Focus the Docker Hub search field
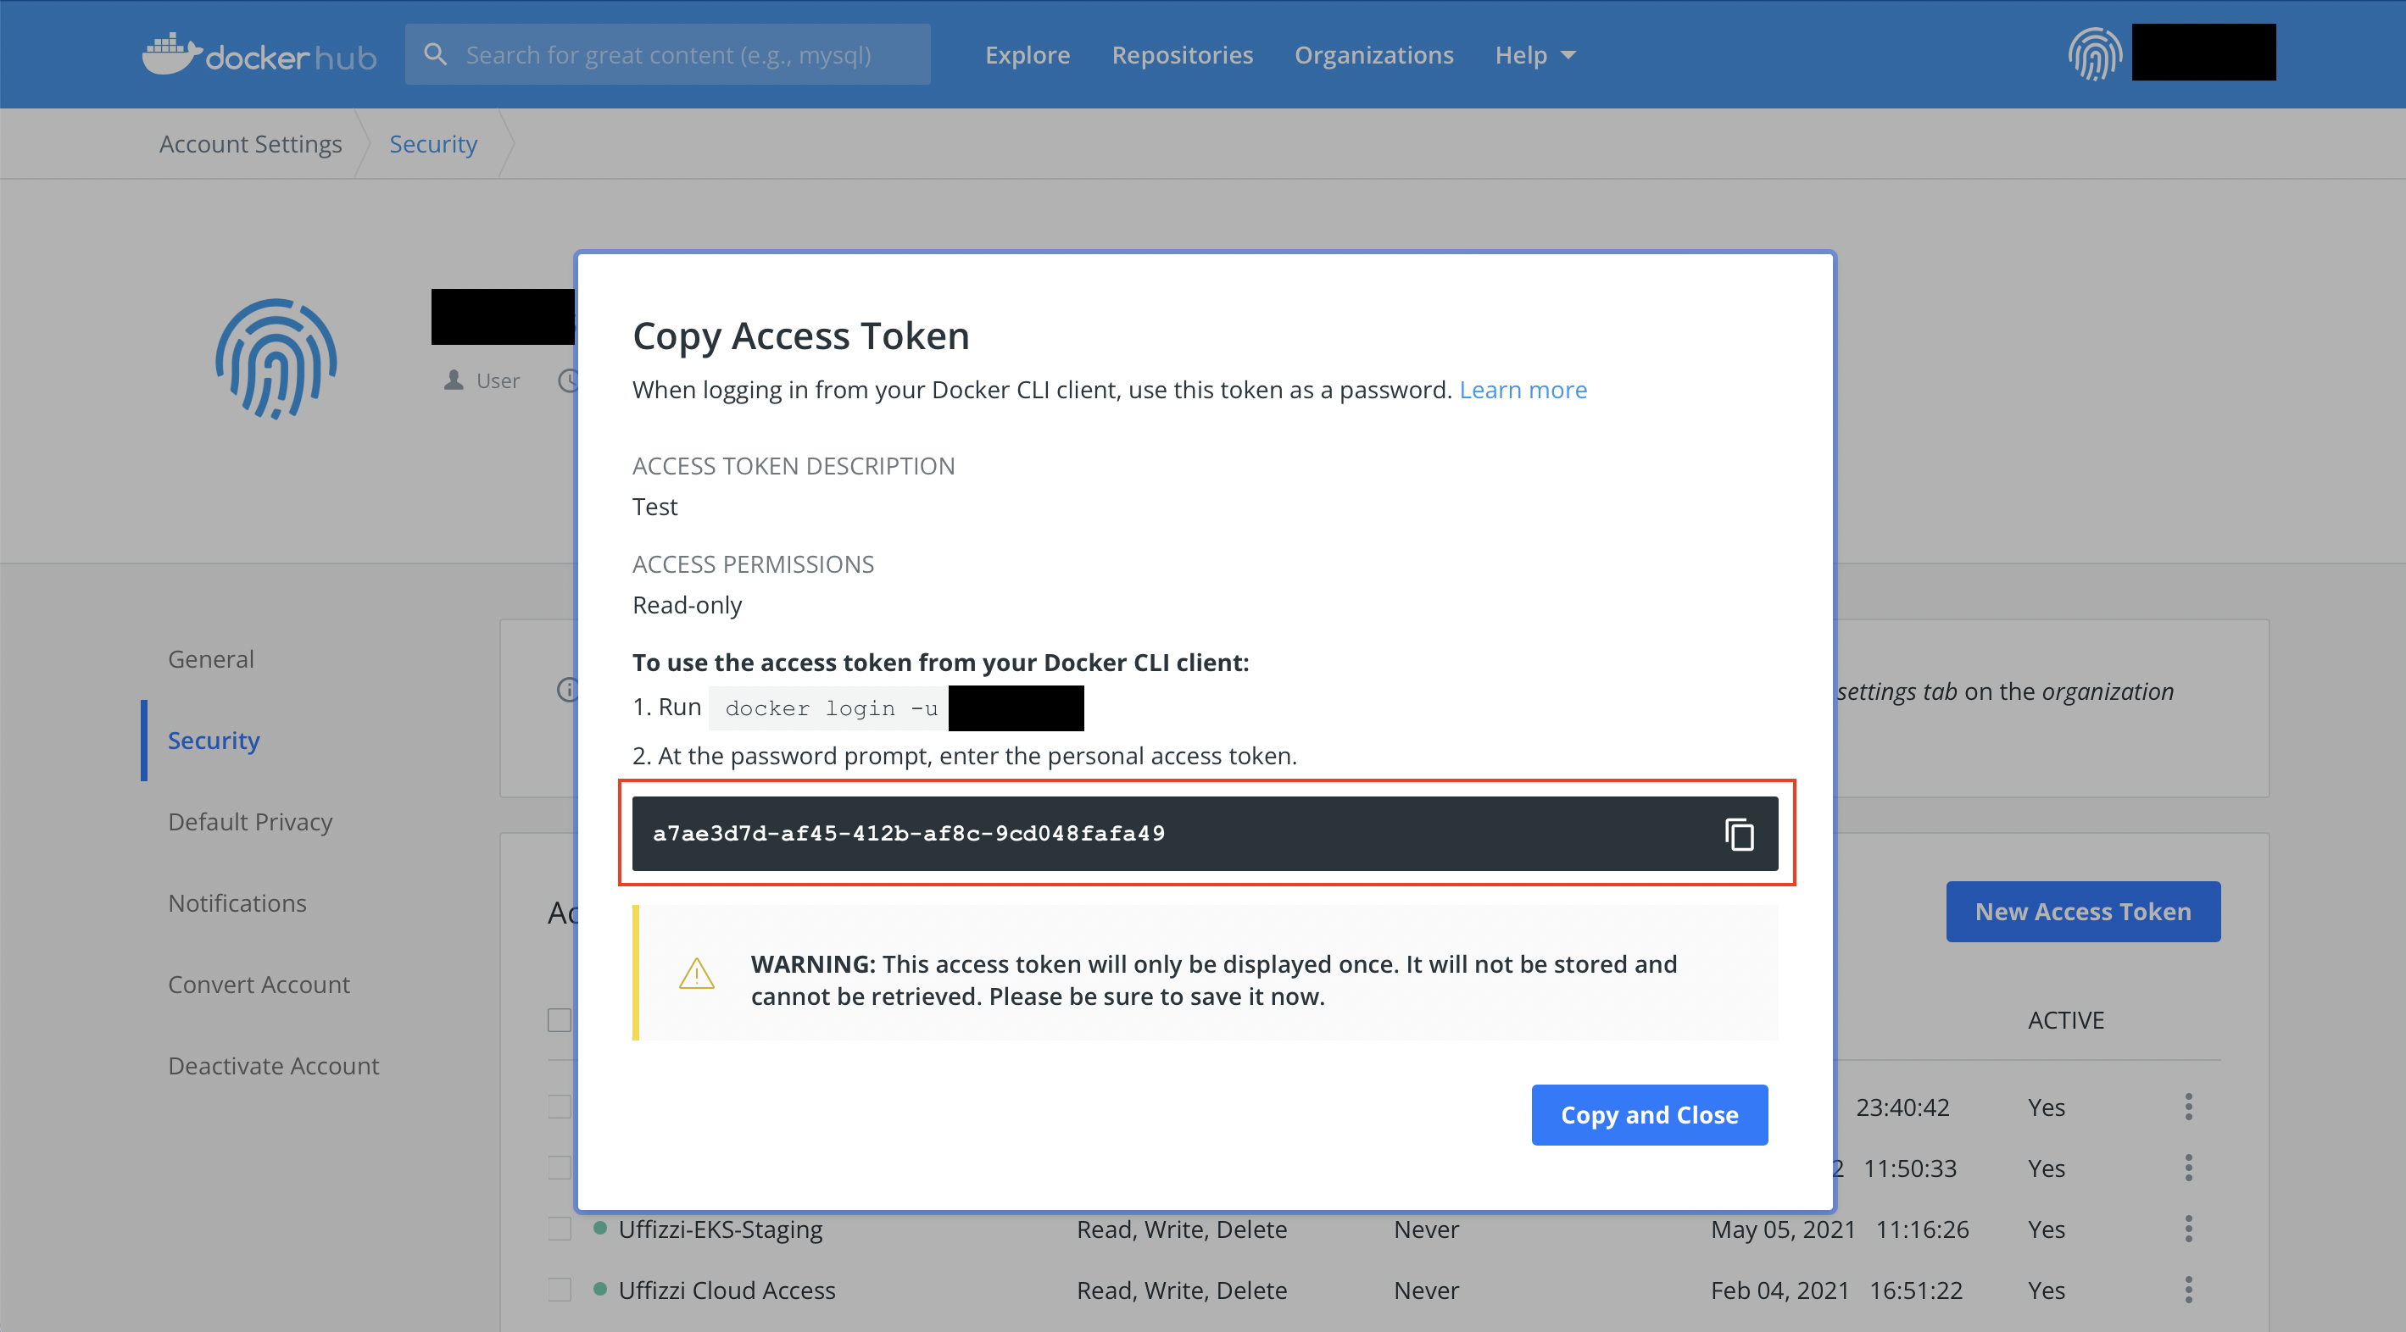 point(691,55)
